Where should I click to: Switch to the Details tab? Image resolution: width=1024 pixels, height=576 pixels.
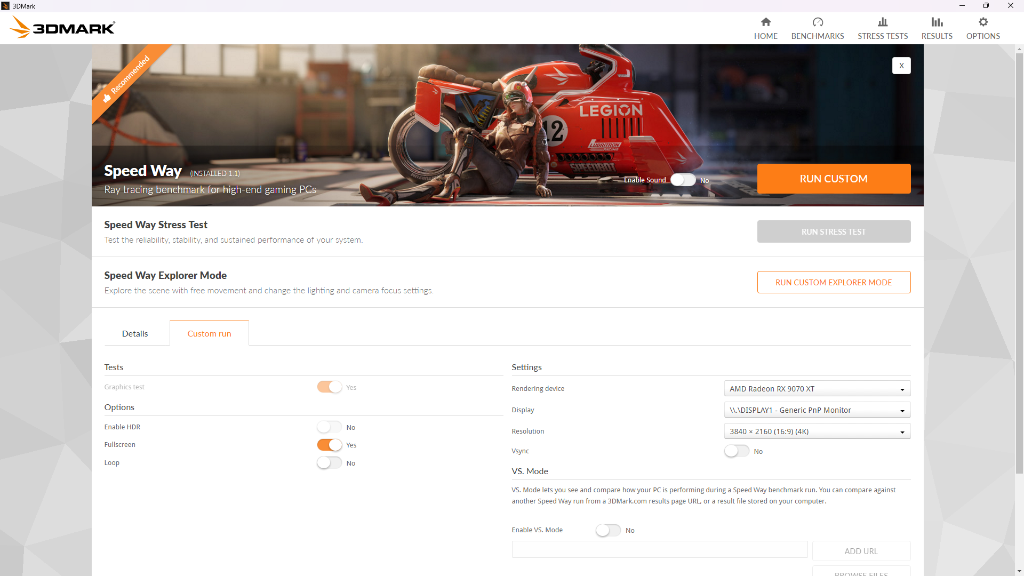pyautogui.click(x=135, y=334)
